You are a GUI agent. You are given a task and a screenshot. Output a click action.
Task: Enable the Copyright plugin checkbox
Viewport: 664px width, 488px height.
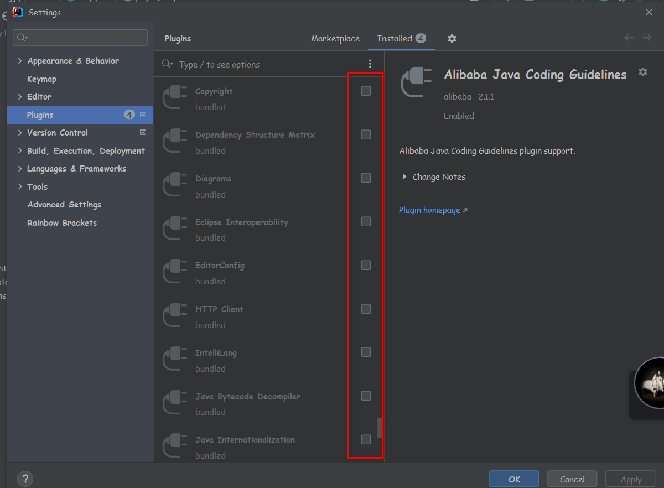tap(366, 91)
